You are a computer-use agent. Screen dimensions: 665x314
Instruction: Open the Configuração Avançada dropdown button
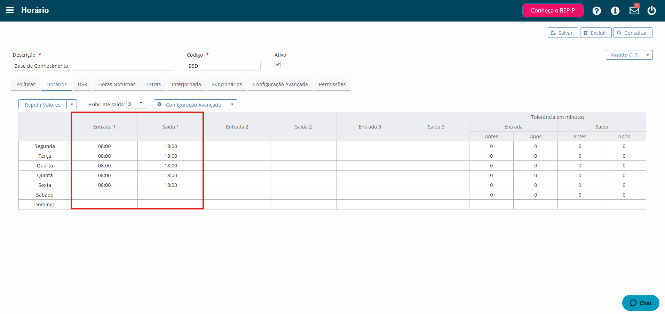pyautogui.click(x=196, y=105)
